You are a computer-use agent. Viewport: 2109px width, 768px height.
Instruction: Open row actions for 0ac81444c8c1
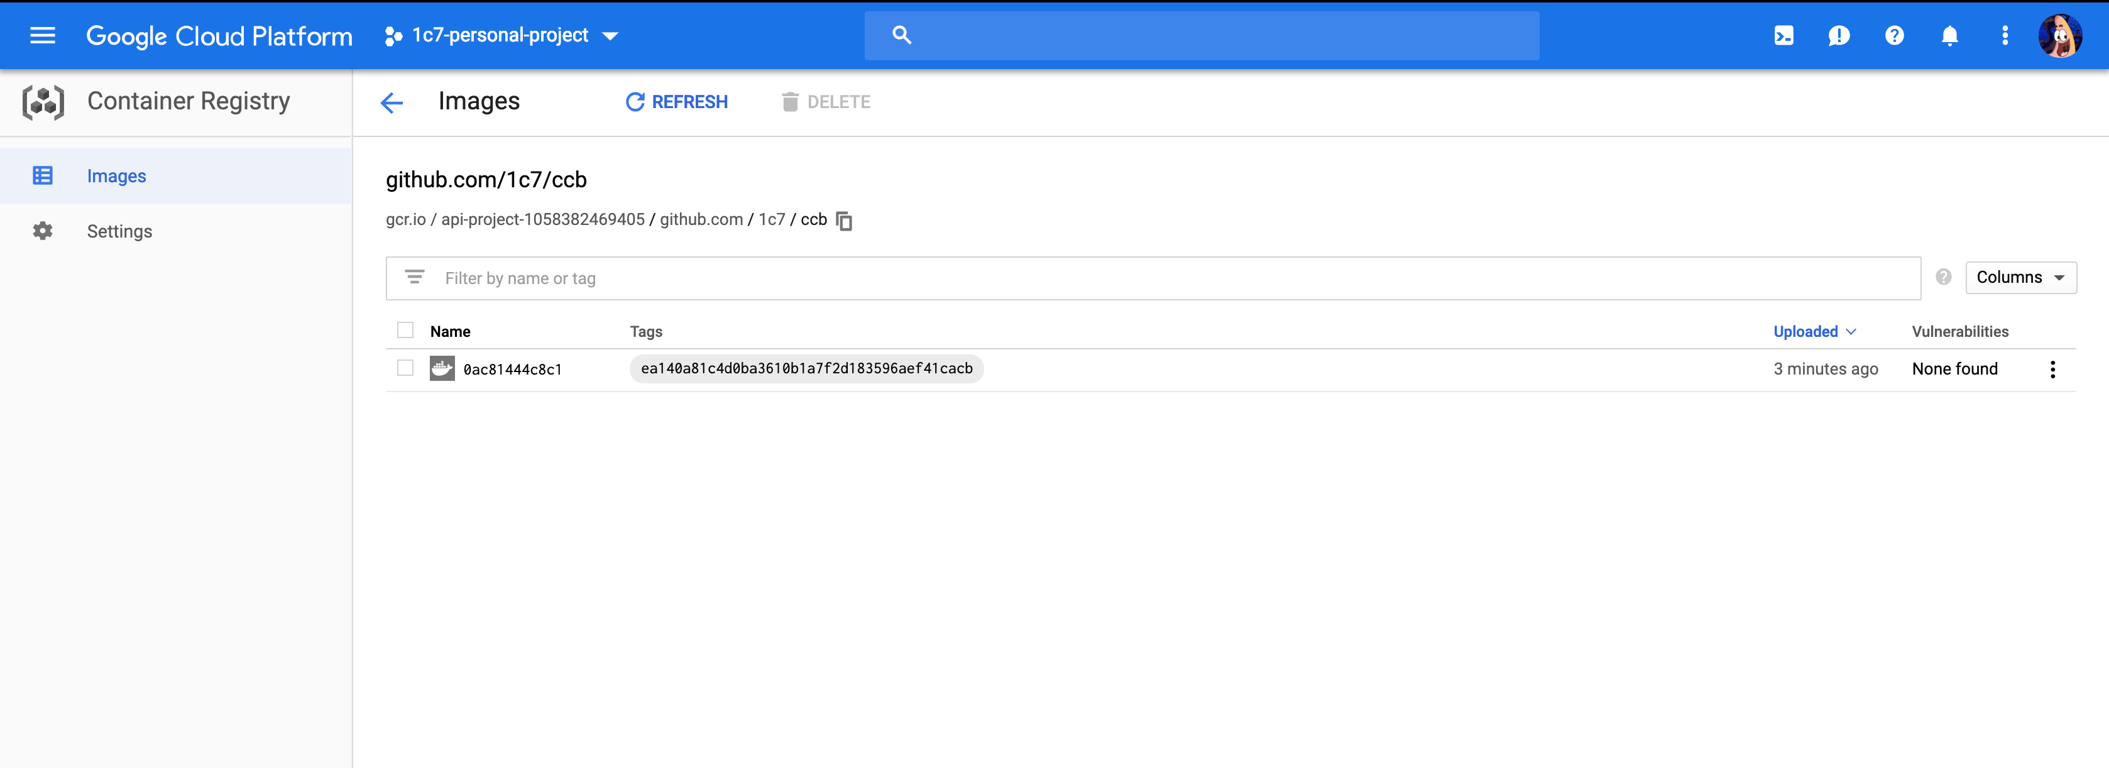[x=2052, y=370]
